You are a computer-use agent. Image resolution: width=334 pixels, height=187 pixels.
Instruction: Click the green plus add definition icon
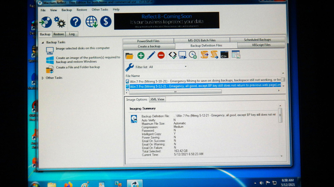click(141, 55)
